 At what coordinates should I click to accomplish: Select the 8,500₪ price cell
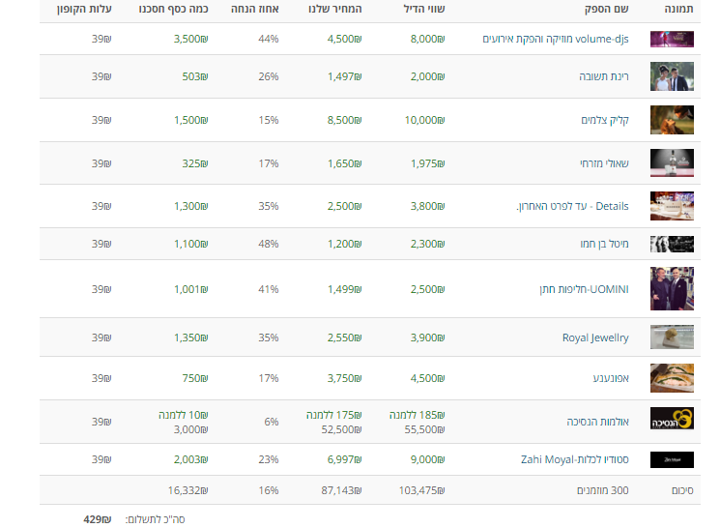pyautogui.click(x=344, y=120)
